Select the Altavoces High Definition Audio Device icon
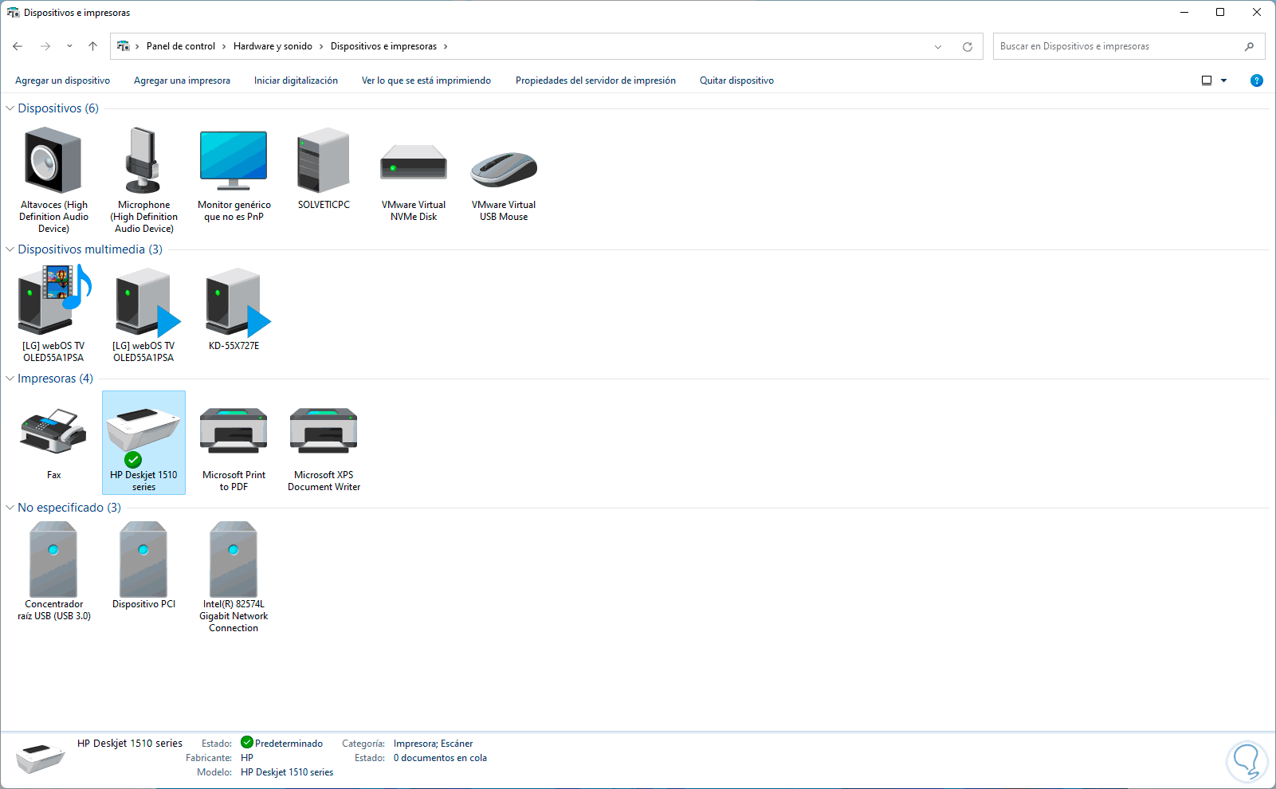 tap(53, 160)
